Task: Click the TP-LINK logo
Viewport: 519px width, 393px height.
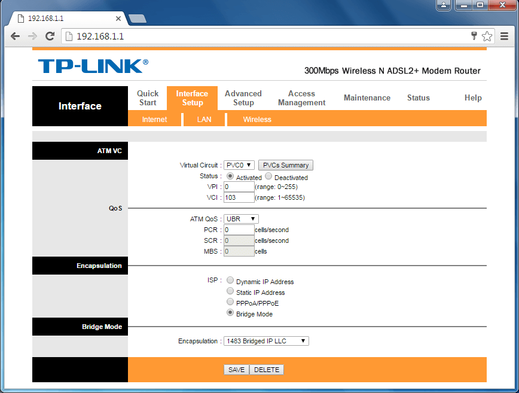Action: tap(93, 66)
